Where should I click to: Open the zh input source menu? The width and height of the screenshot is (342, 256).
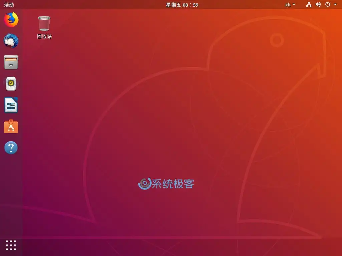point(290,5)
